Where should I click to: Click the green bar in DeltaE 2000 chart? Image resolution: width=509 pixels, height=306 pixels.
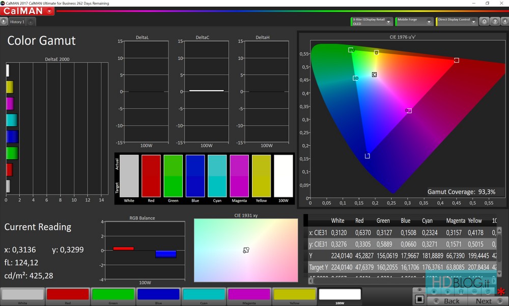12,153
